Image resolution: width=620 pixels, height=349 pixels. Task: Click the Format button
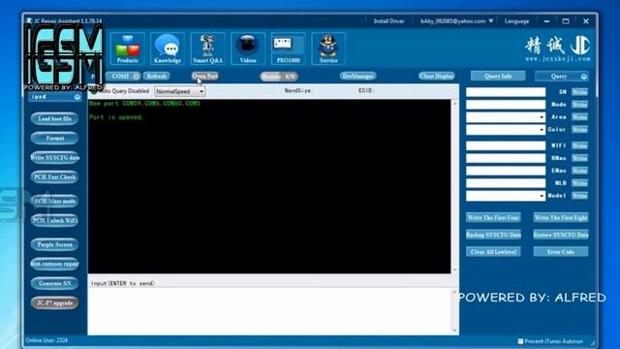pos(54,138)
